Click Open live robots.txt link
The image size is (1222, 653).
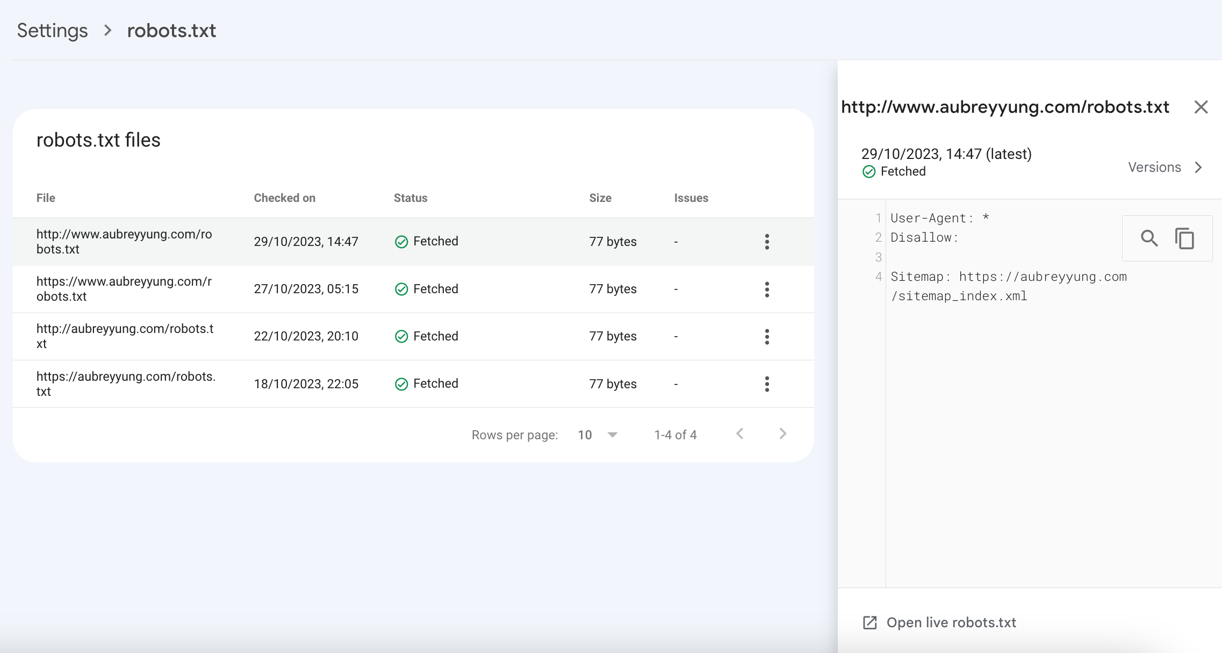[951, 622]
